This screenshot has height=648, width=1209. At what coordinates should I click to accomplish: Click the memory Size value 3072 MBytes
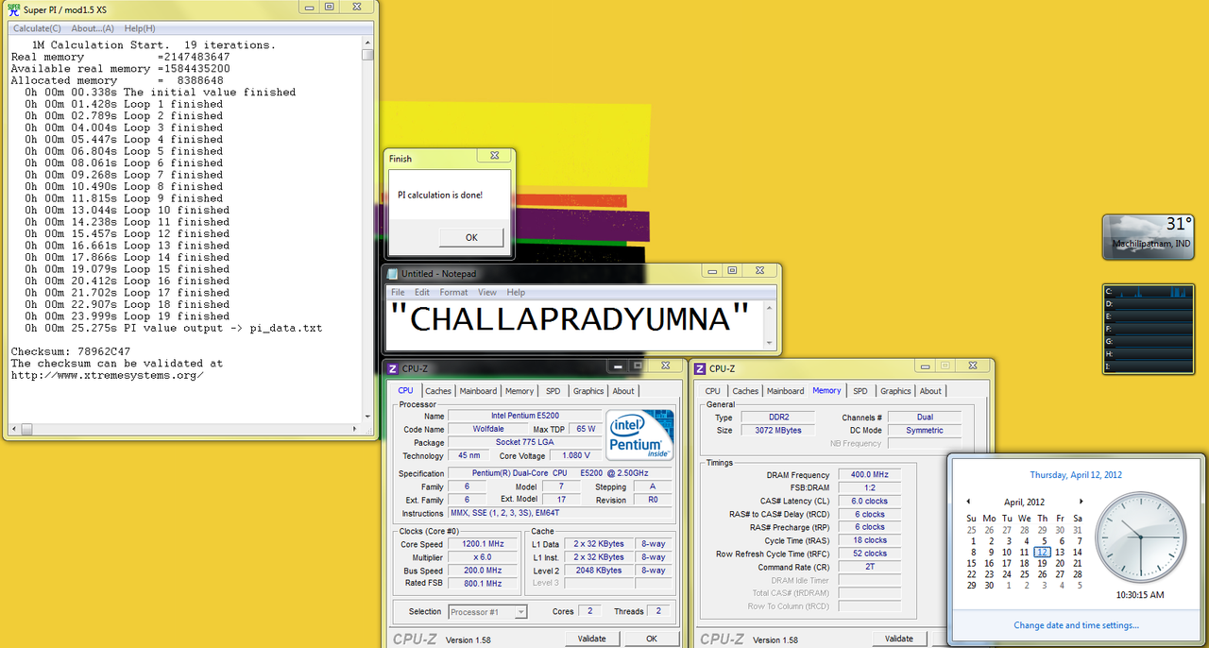pos(778,430)
